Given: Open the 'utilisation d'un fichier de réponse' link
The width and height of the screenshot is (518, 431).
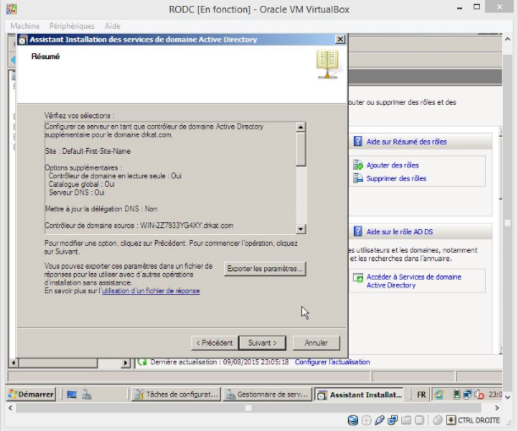Looking at the screenshot, I should tap(151, 291).
